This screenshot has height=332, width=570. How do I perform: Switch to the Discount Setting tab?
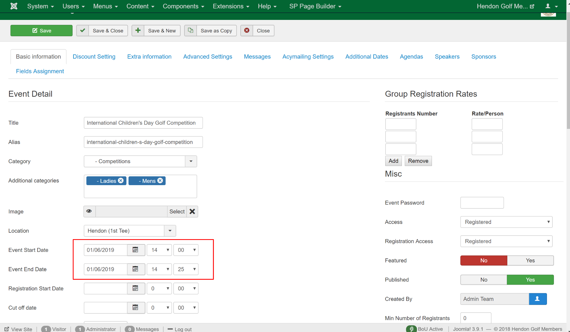click(94, 57)
